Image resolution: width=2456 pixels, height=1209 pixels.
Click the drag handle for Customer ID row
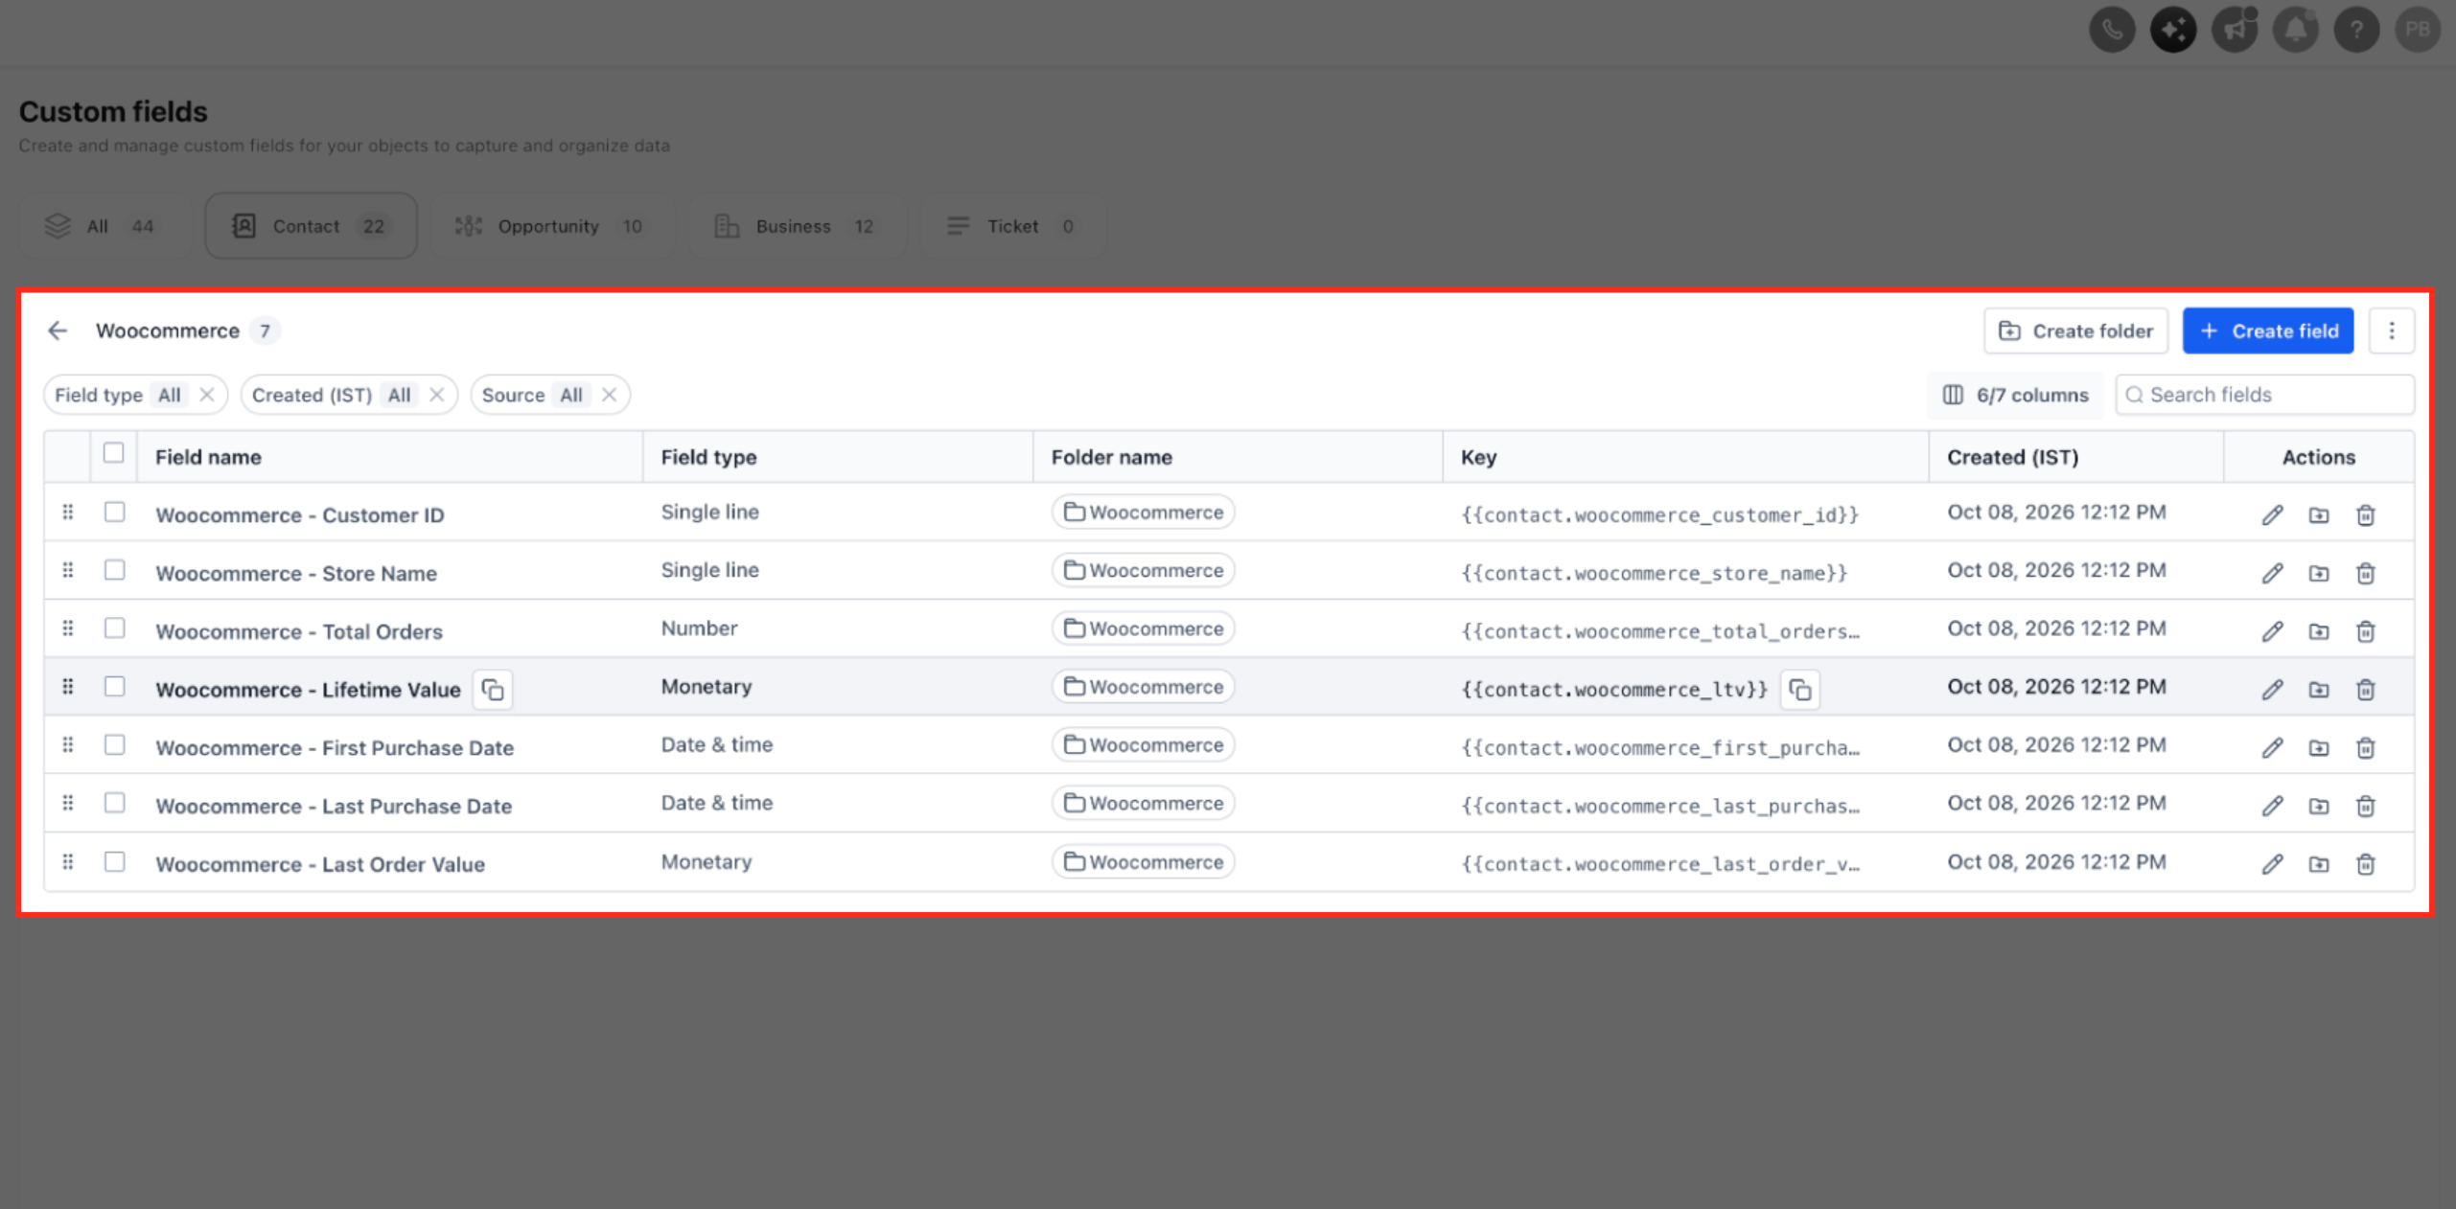point(68,513)
